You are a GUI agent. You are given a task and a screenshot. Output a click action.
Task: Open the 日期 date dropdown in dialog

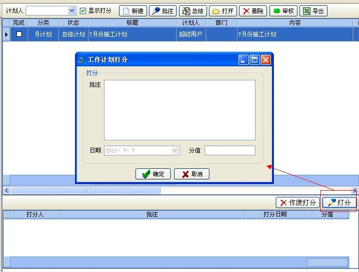click(175, 151)
